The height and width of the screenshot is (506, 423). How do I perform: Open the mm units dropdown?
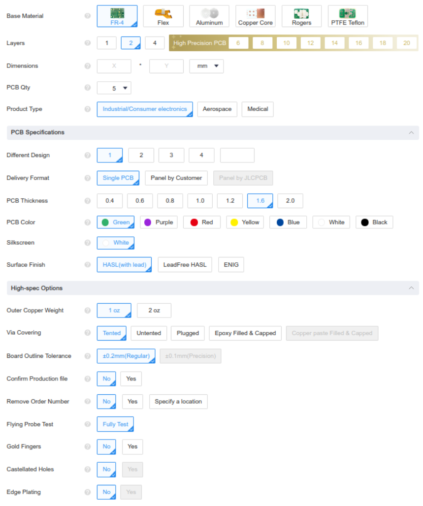tap(206, 66)
